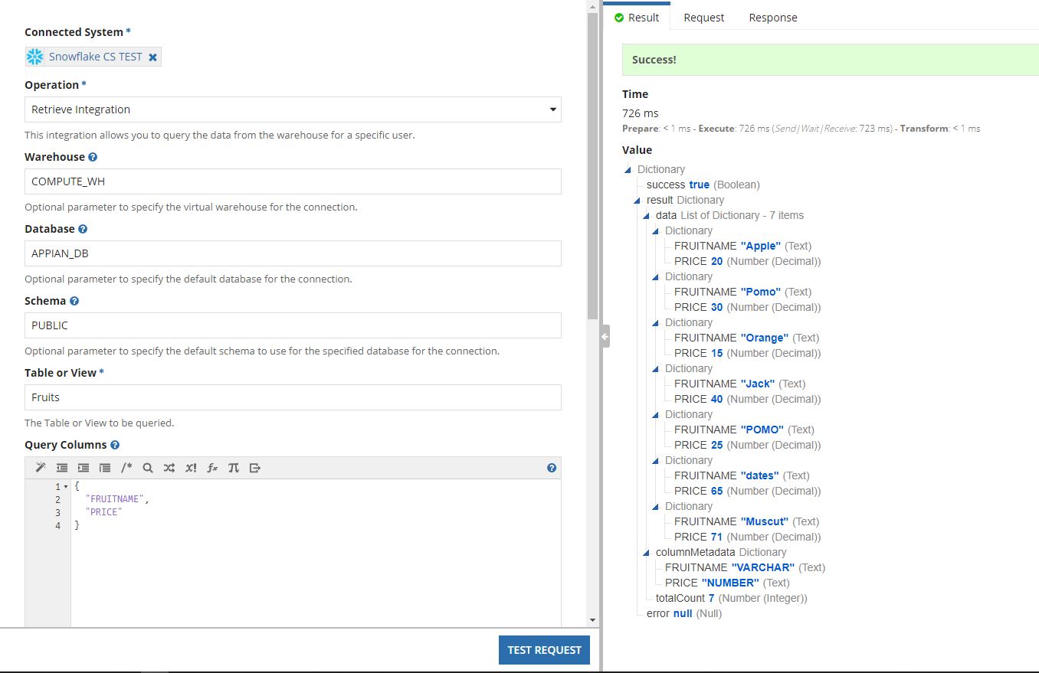Open the Operation dropdown
Image resolution: width=1039 pixels, height=673 pixels.
pos(293,109)
